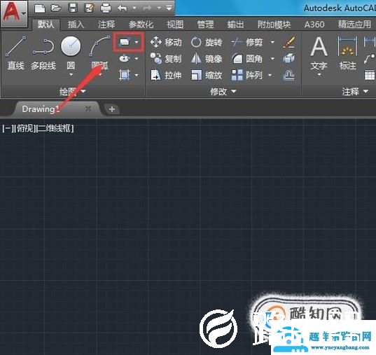Activate the 阵列 array command

(x=247, y=76)
